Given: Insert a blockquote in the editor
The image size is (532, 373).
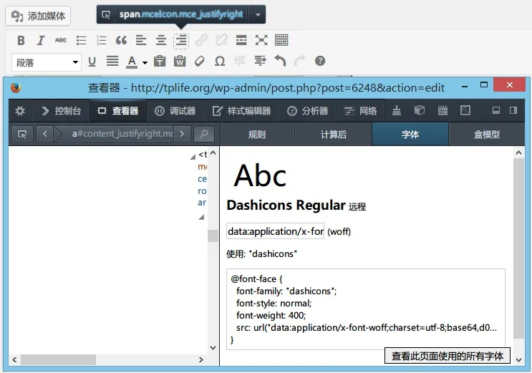Looking at the screenshot, I should pos(121,41).
